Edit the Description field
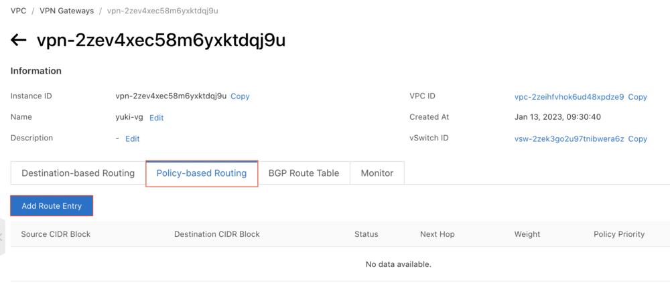This screenshot has width=670, height=283. pyautogui.click(x=133, y=138)
